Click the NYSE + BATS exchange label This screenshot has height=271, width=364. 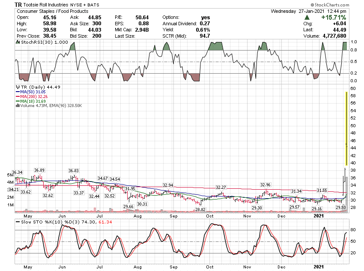[84, 5]
